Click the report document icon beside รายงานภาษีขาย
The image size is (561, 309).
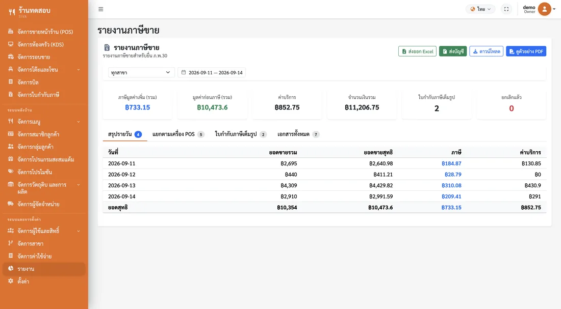107,47
